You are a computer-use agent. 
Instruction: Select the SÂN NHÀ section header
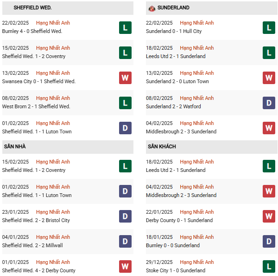click(15, 147)
